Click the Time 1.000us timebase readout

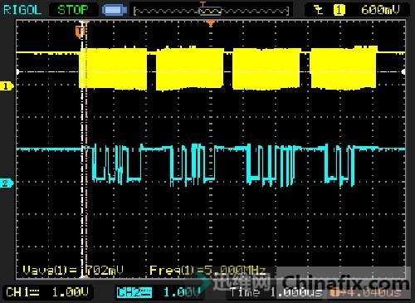pyautogui.click(x=276, y=292)
